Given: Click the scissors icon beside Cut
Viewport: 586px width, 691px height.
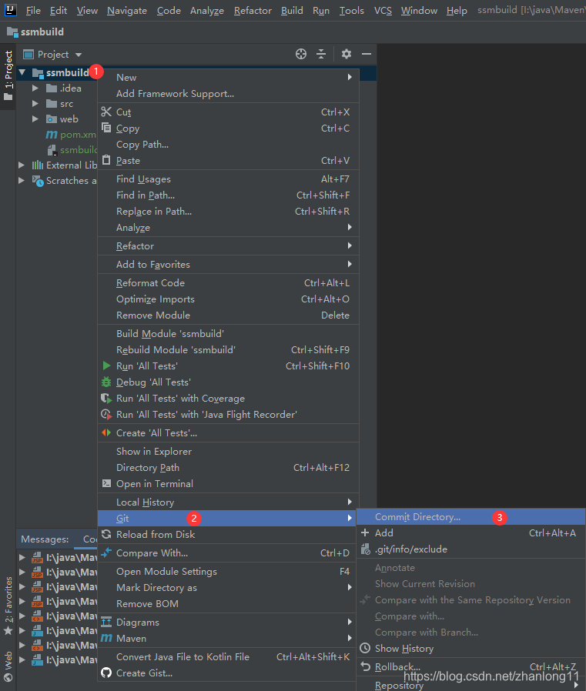Looking at the screenshot, I should tap(106, 112).
